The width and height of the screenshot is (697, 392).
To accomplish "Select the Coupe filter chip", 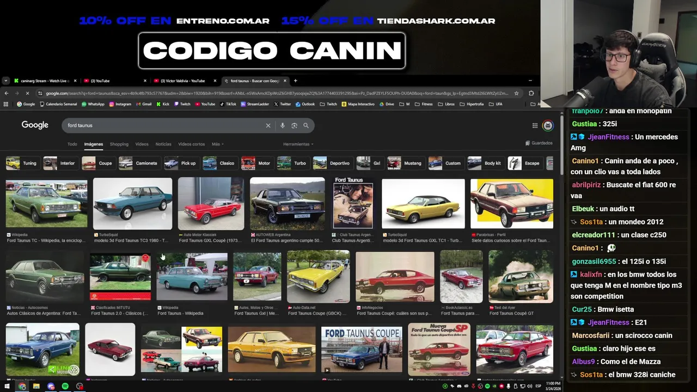I will 97,163.
